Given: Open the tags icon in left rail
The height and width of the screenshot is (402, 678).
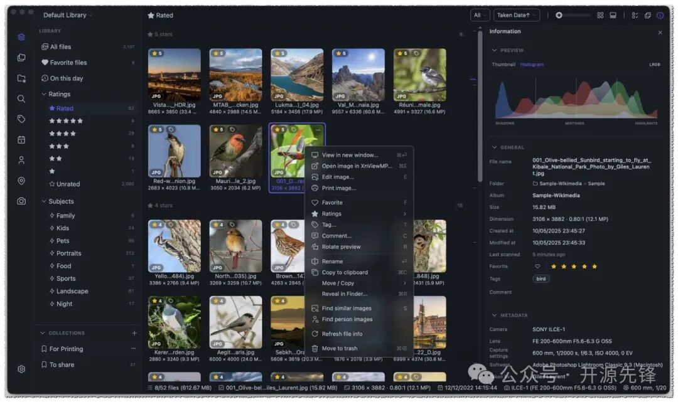Looking at the screenshot, I should coord(21,119).
